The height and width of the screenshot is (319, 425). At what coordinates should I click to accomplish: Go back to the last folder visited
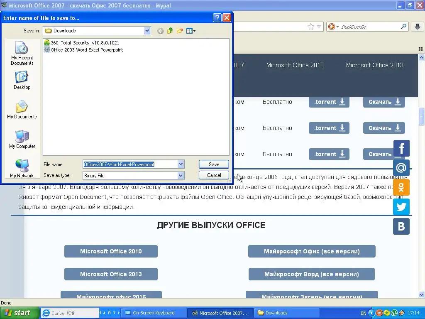[x=161, y=31]
